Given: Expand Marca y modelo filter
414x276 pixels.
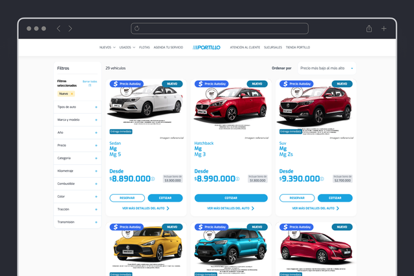Looking at the screenshot, I should coord(78,120).
